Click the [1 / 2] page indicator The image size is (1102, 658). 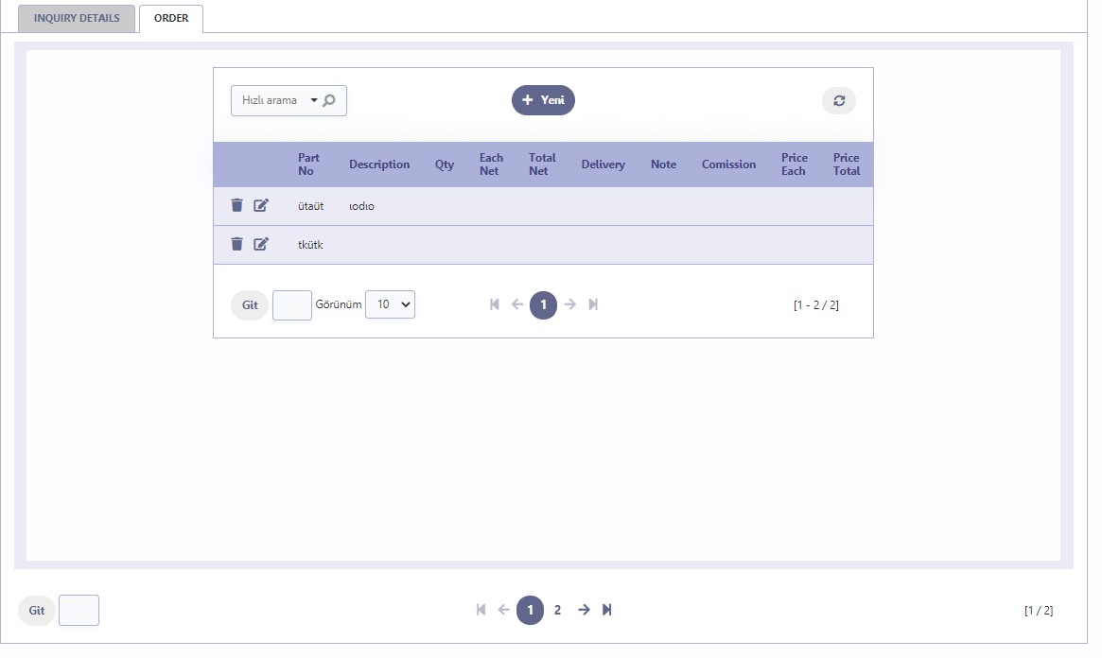1038,610
